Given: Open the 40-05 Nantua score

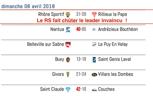Looking at the screenshot, I should point(81,29).
